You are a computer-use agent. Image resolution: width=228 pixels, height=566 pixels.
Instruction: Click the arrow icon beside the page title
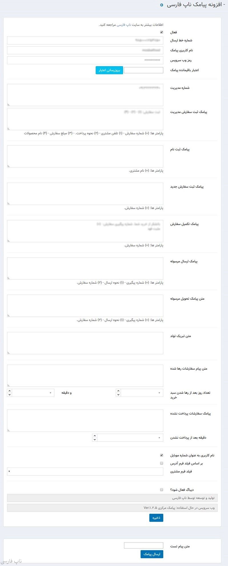click(x=162, y=5)
